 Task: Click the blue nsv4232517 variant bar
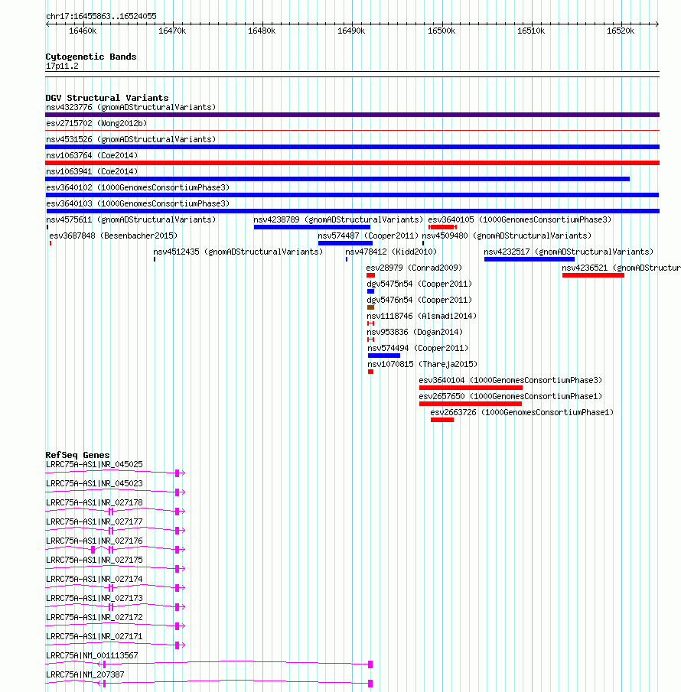point(529,259)
